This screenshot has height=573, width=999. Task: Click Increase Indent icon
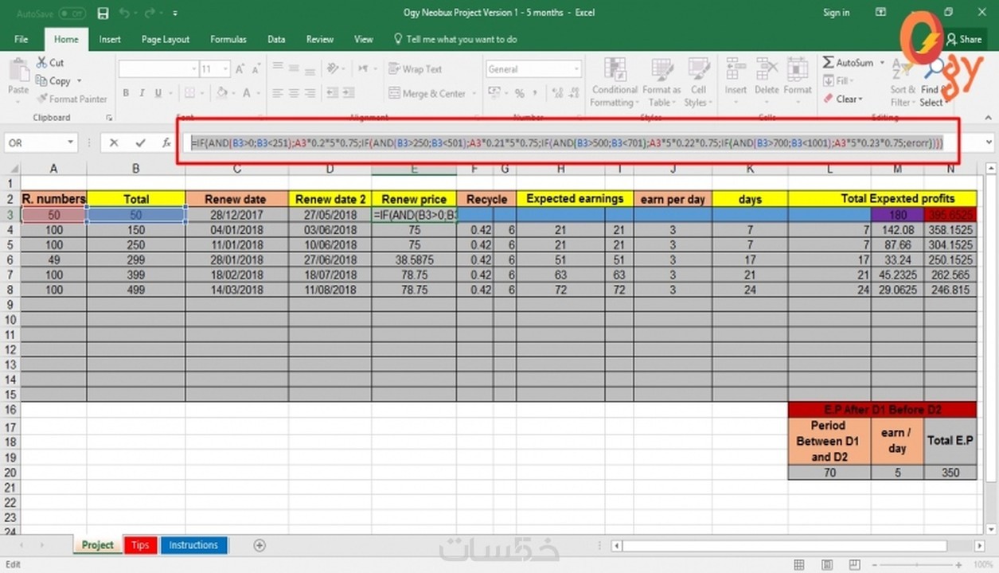point(350,93)
